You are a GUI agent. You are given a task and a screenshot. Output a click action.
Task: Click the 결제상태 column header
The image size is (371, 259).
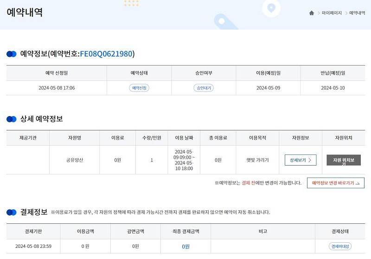tap(340, 231)
